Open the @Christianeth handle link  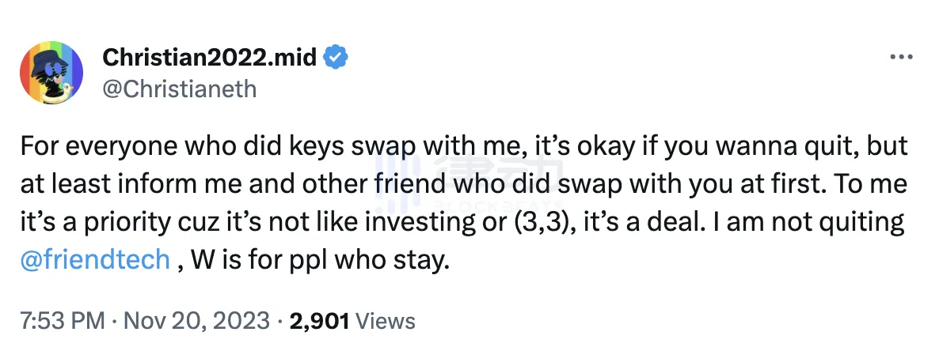[x=181, y=88]
